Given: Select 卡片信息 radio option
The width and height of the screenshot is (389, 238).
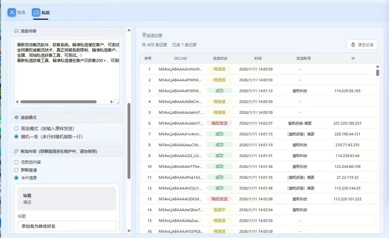Looking at the screenshot, I should (16, 178).
